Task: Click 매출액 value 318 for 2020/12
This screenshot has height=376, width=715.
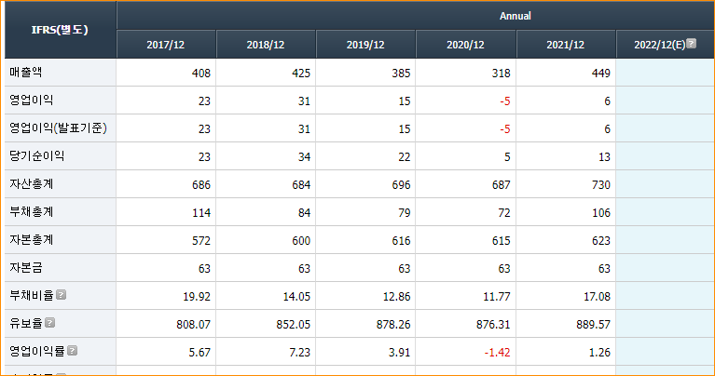Action: pyautogui.click(x=501, y=74)
